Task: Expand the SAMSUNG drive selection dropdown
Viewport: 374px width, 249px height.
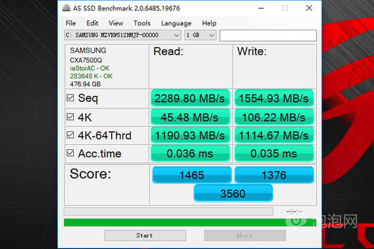Action: [122, 35]
